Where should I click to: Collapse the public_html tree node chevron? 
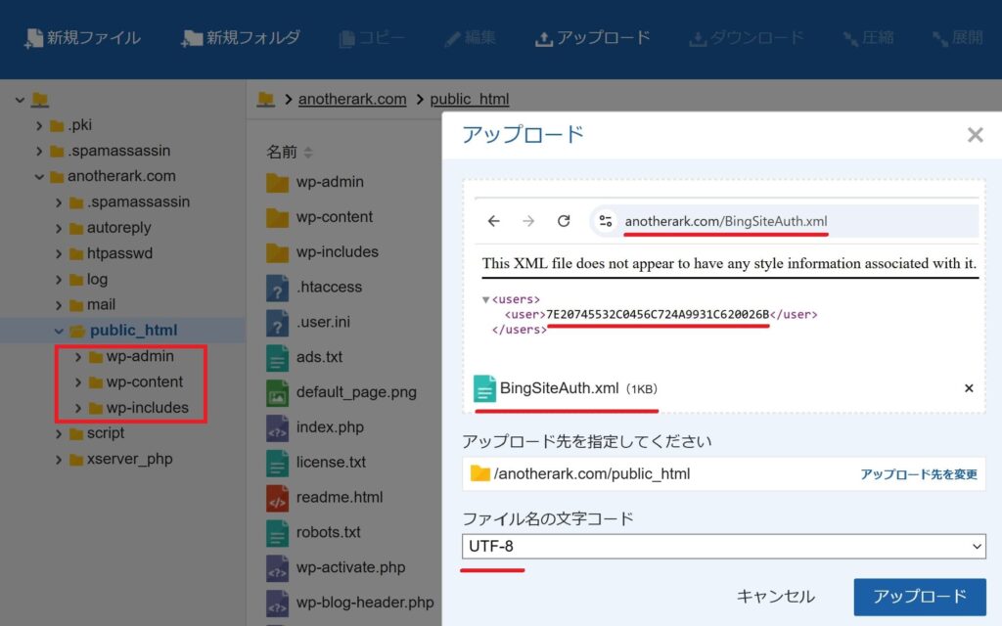pyautogui.click(x=58, y=331)
